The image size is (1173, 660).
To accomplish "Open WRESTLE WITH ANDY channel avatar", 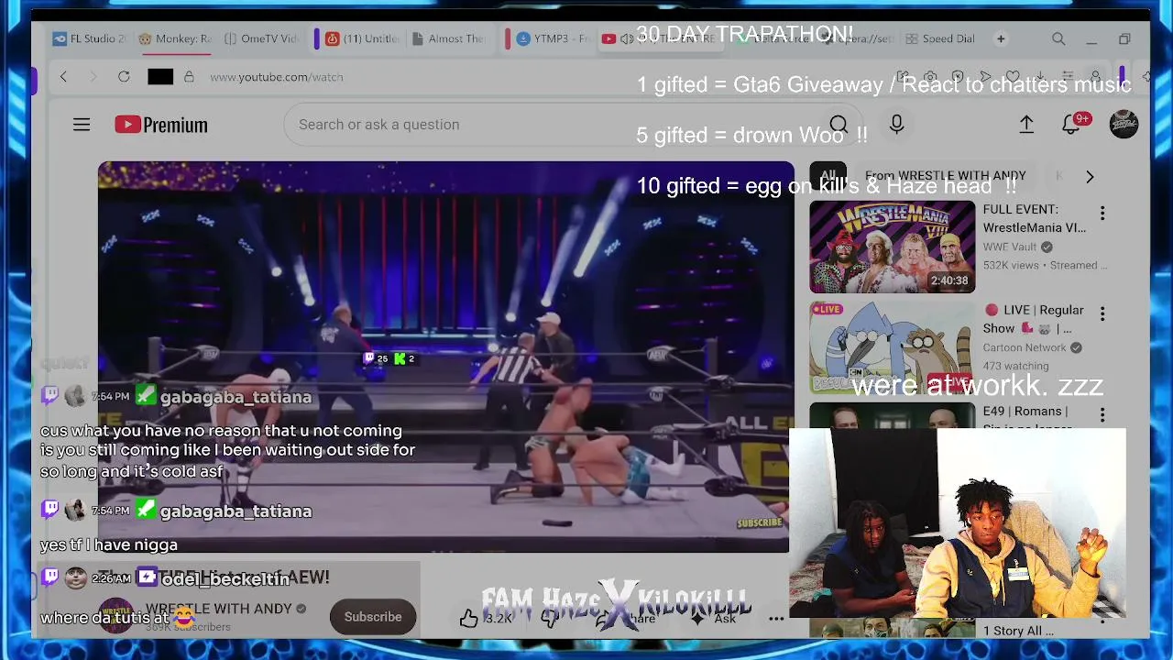I will [115, 616].
